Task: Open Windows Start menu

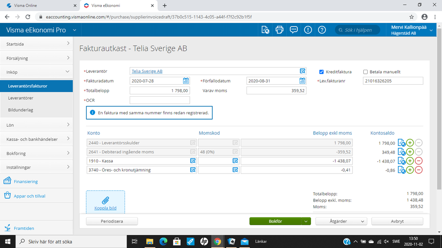Action: click(x=8, y=241)
